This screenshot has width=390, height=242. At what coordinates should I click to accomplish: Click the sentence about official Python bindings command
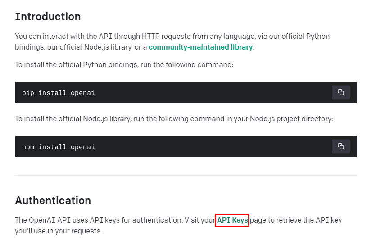point(124,65)
